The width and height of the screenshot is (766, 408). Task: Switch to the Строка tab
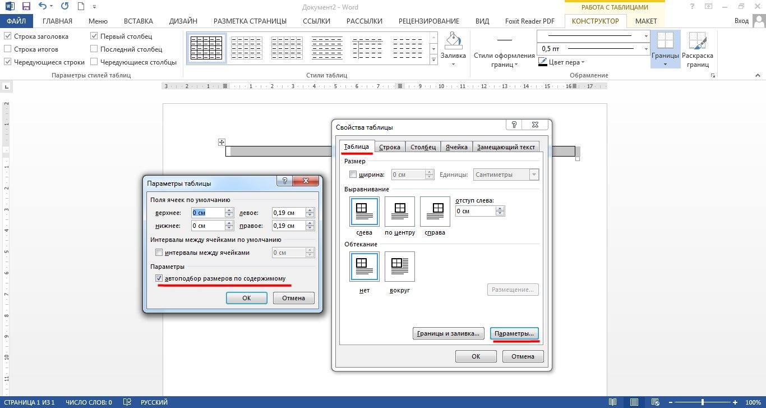(389, 147)
